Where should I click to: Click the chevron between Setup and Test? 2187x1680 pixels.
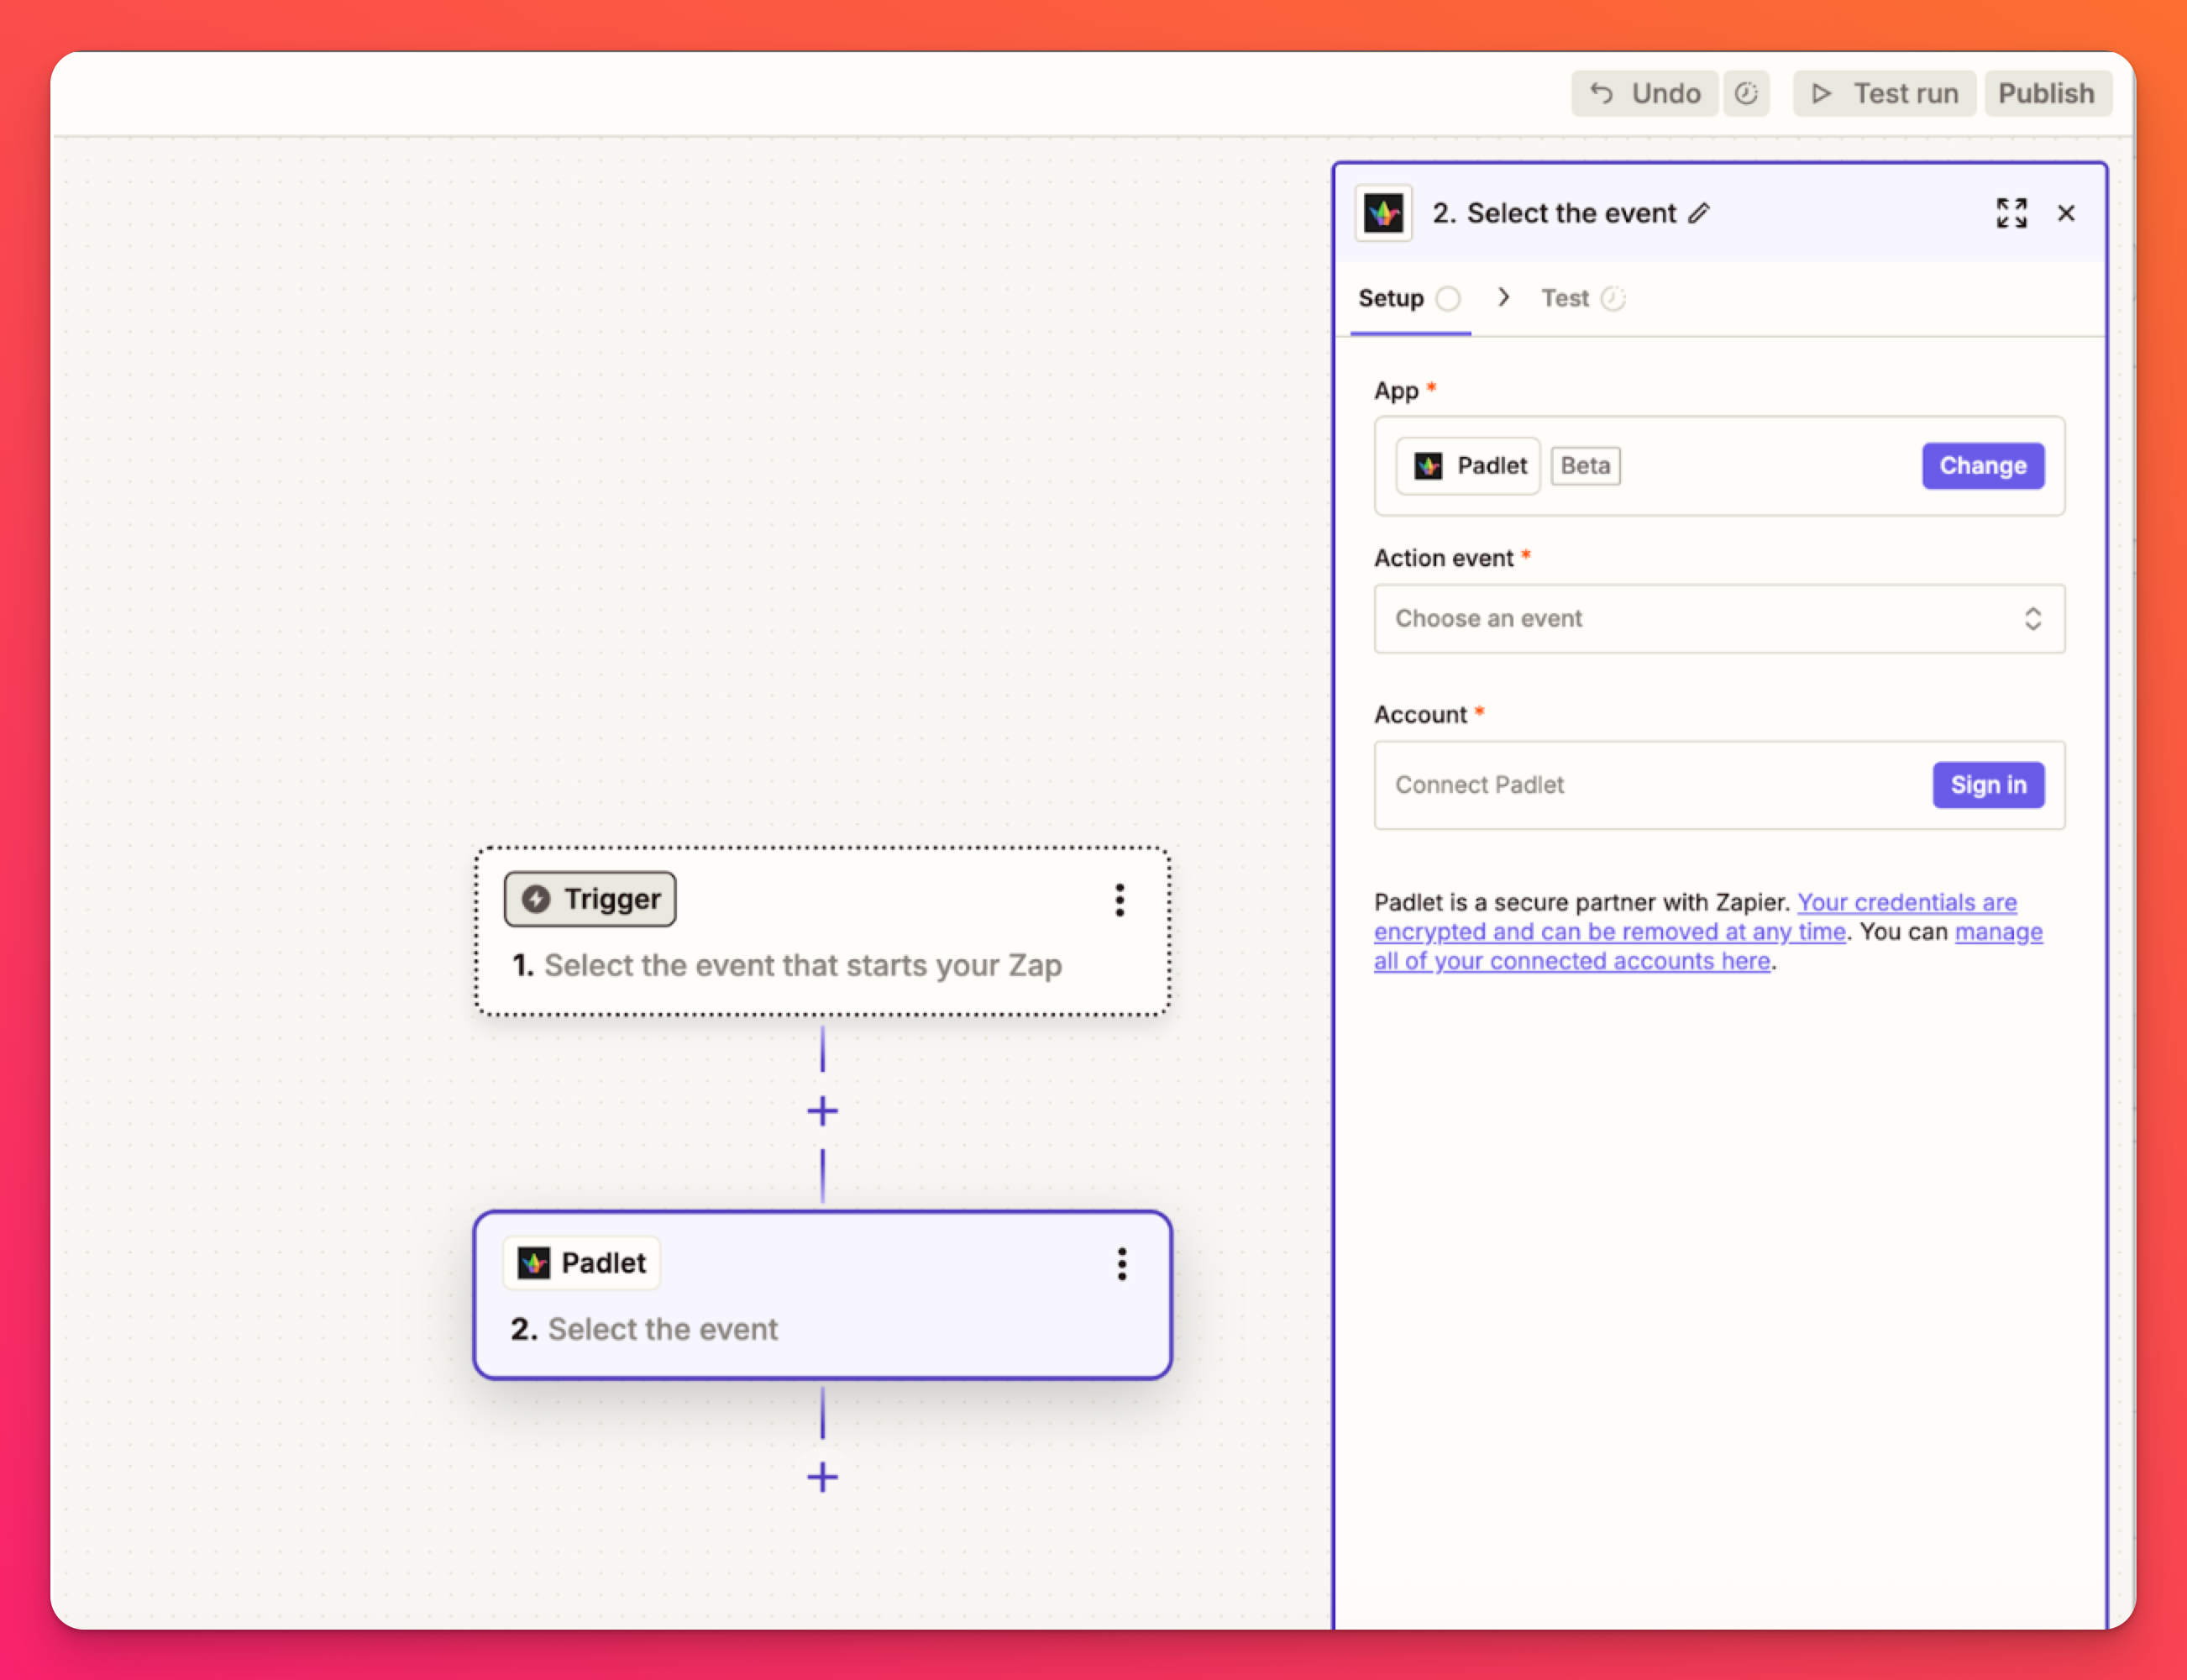1503,297
